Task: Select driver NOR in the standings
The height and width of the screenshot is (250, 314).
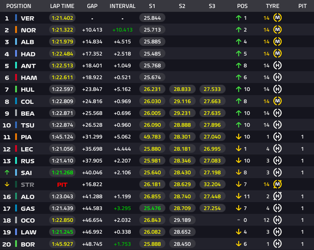Action: (28, 30)
